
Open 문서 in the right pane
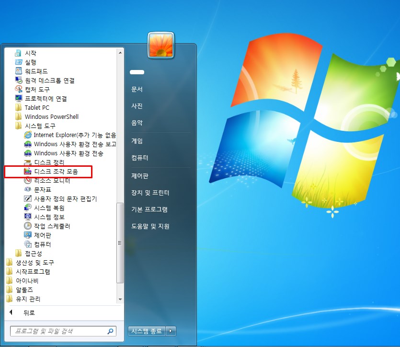[137, 89]
